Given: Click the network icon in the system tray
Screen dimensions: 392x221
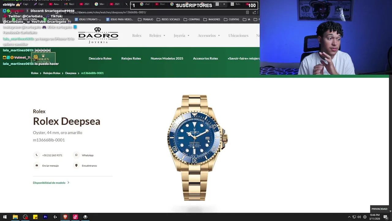Looking at the screenshot, I should [x=354, y=217].
